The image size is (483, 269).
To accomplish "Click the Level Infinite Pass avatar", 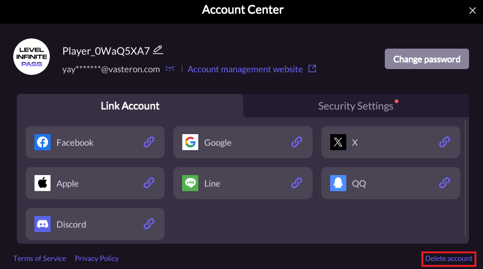I will tap(32, 57).
